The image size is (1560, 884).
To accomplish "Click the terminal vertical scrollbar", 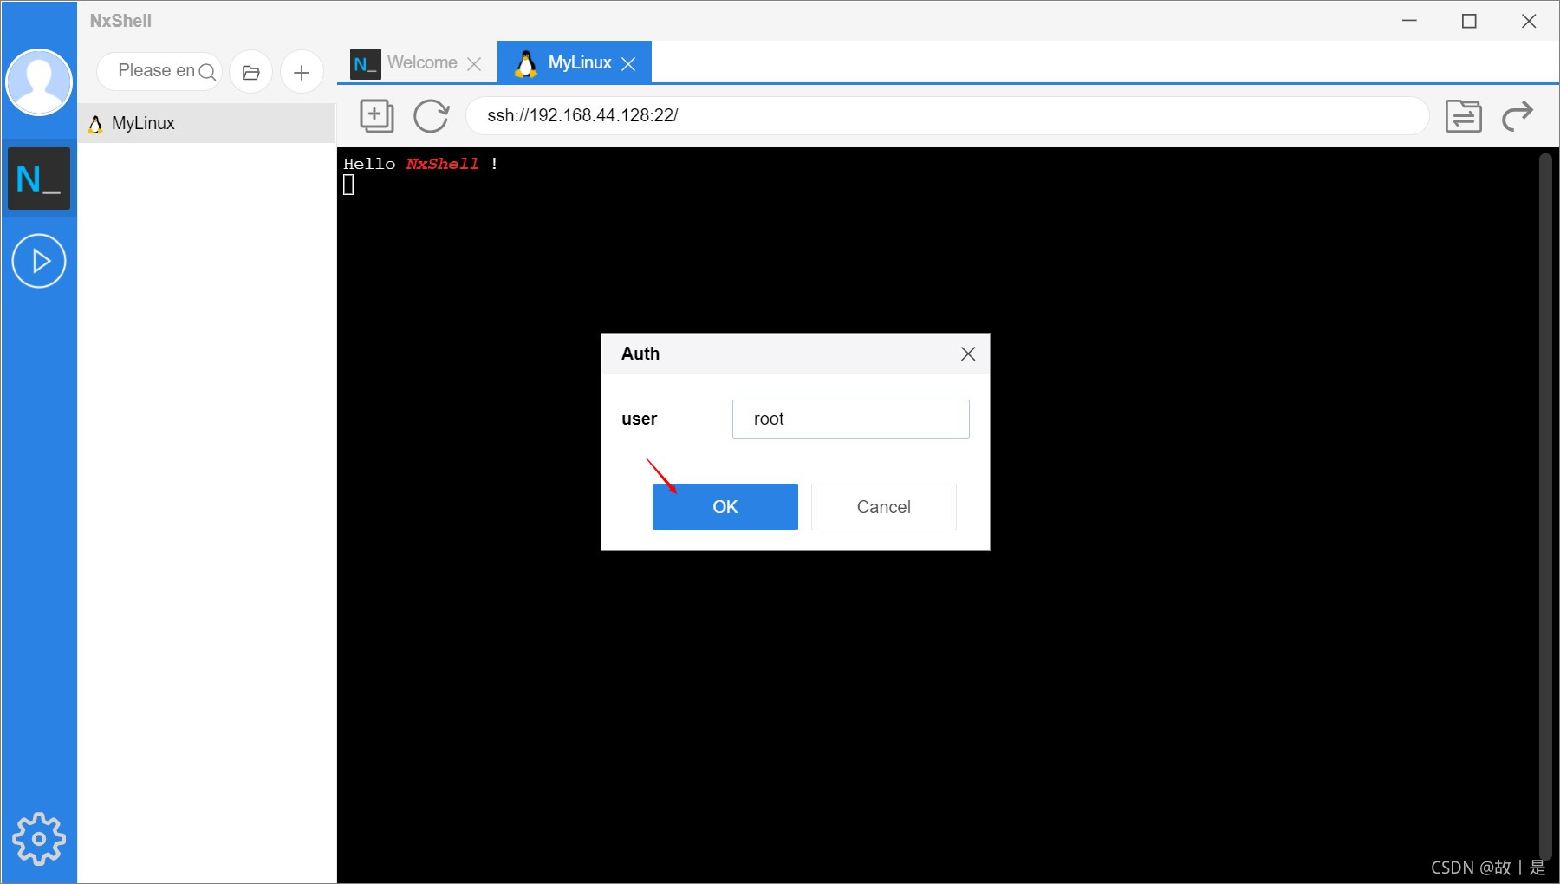I will tap(1544, 507).
